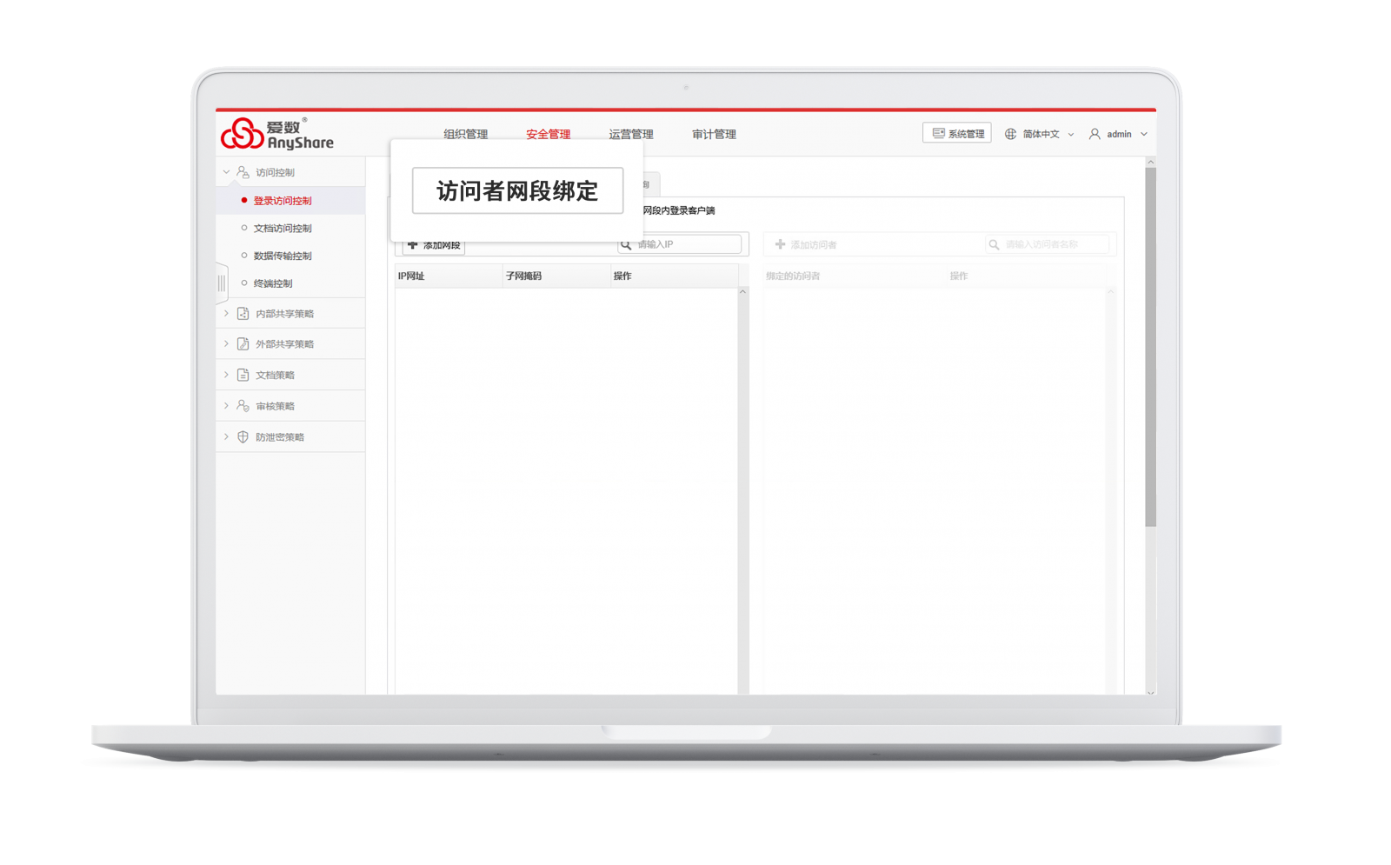Click the 系统管理 button

[957, 133]
